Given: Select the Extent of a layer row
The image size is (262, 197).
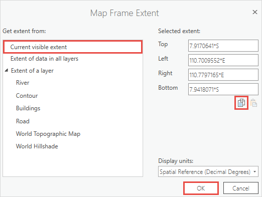Looking at the screenshot, I should coord(73,71).
